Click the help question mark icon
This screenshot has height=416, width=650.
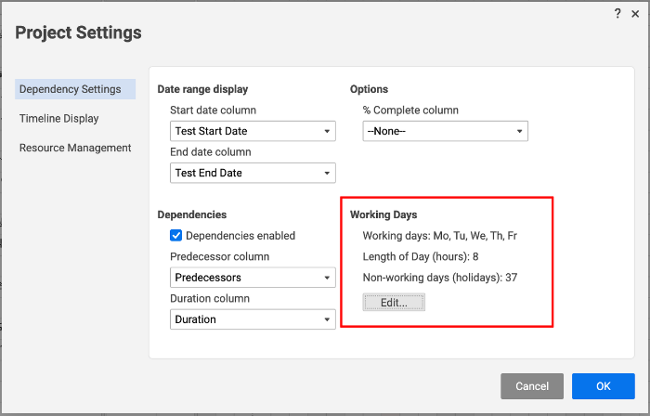[x=617, y=13]
